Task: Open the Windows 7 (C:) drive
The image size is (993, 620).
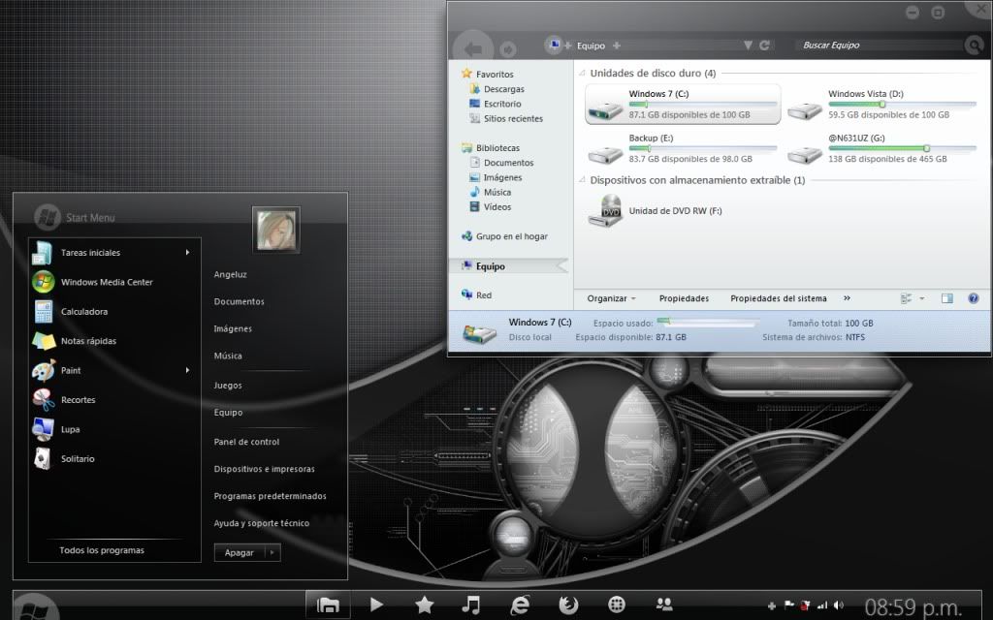Action: point(683,105)
